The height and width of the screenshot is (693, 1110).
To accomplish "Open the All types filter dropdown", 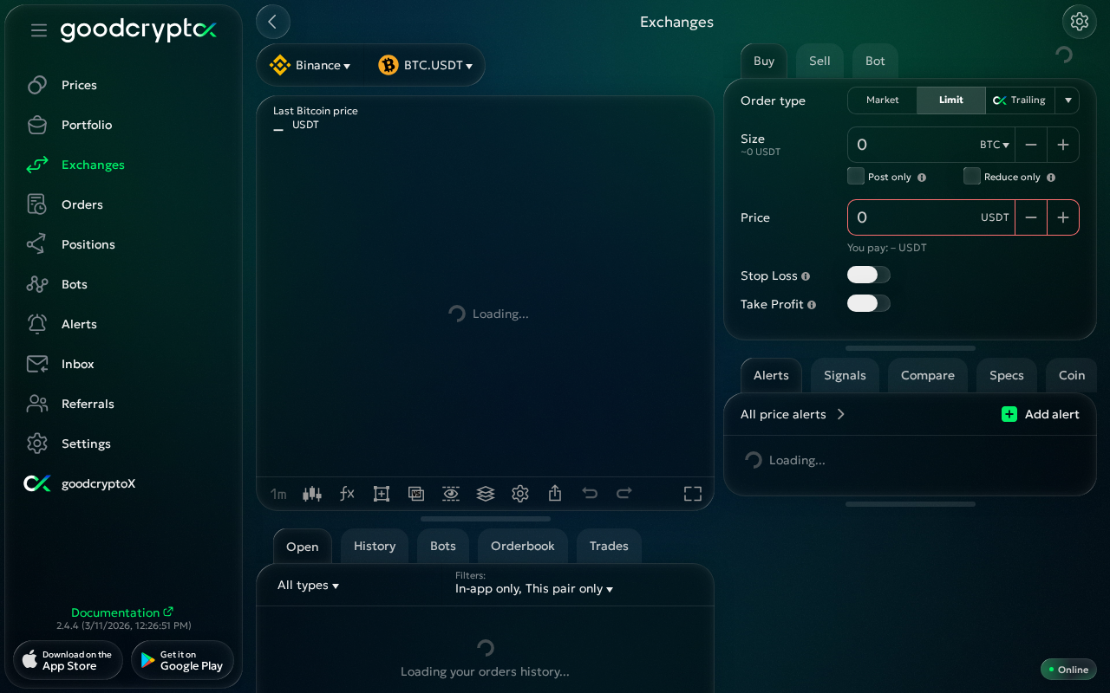I will (308, 586).
